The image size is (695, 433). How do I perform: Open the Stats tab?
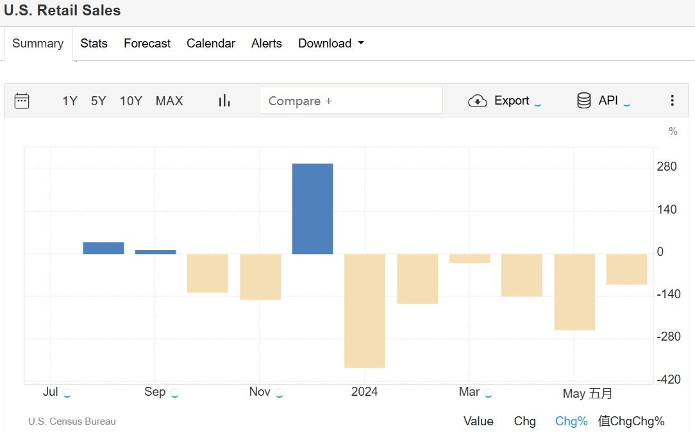[94, 44]
